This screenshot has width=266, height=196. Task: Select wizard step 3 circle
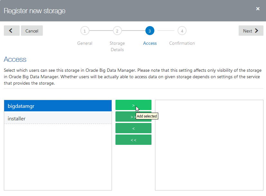(150, 31)
